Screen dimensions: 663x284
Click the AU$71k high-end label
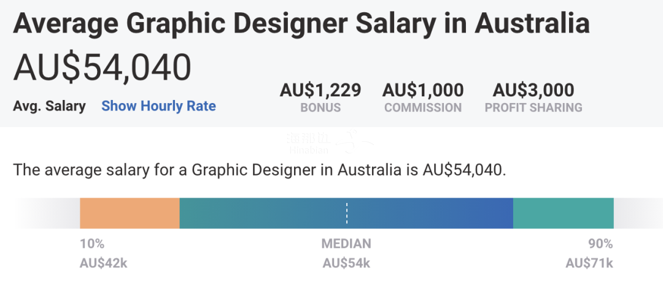[589, 263]
